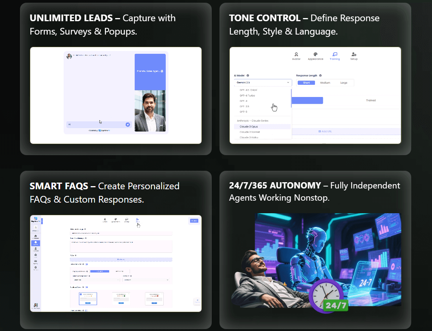This screenshot has width=432, height=331.
Task: Click the Response Length info icon
Action: click(x=320, y=75)
